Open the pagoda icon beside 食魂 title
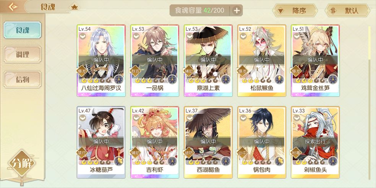The image size is (376, 188). (x=75, y=7)
